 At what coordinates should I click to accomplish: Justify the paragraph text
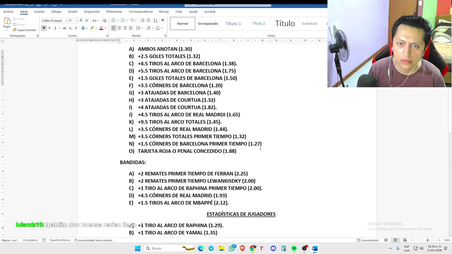pos(130,28)
